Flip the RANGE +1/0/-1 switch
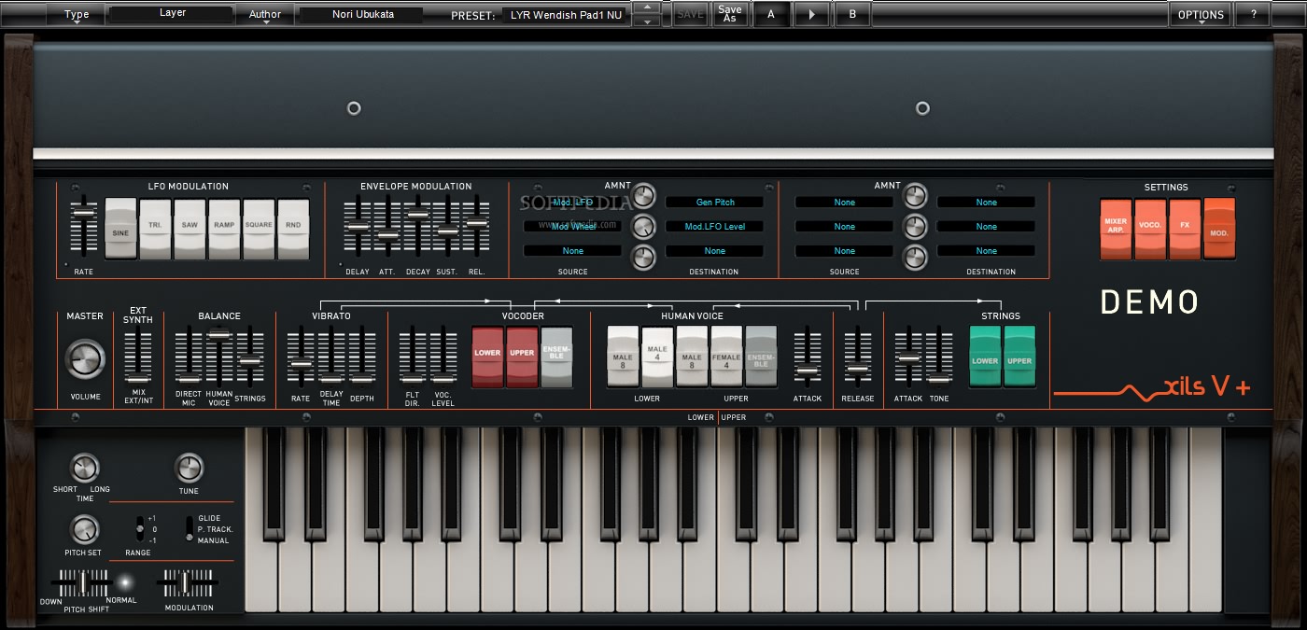Image resolution: width=1307 pixels, height=630 pixels. [140, 528]
